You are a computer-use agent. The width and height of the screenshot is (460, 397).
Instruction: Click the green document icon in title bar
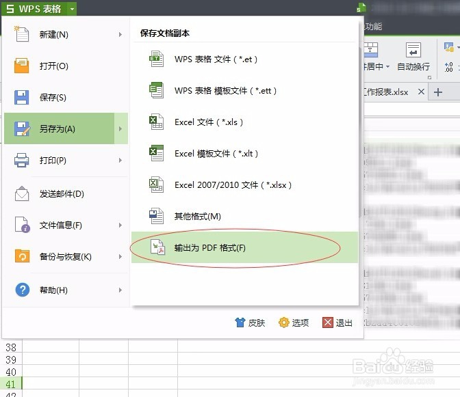[x=361, y=8]
